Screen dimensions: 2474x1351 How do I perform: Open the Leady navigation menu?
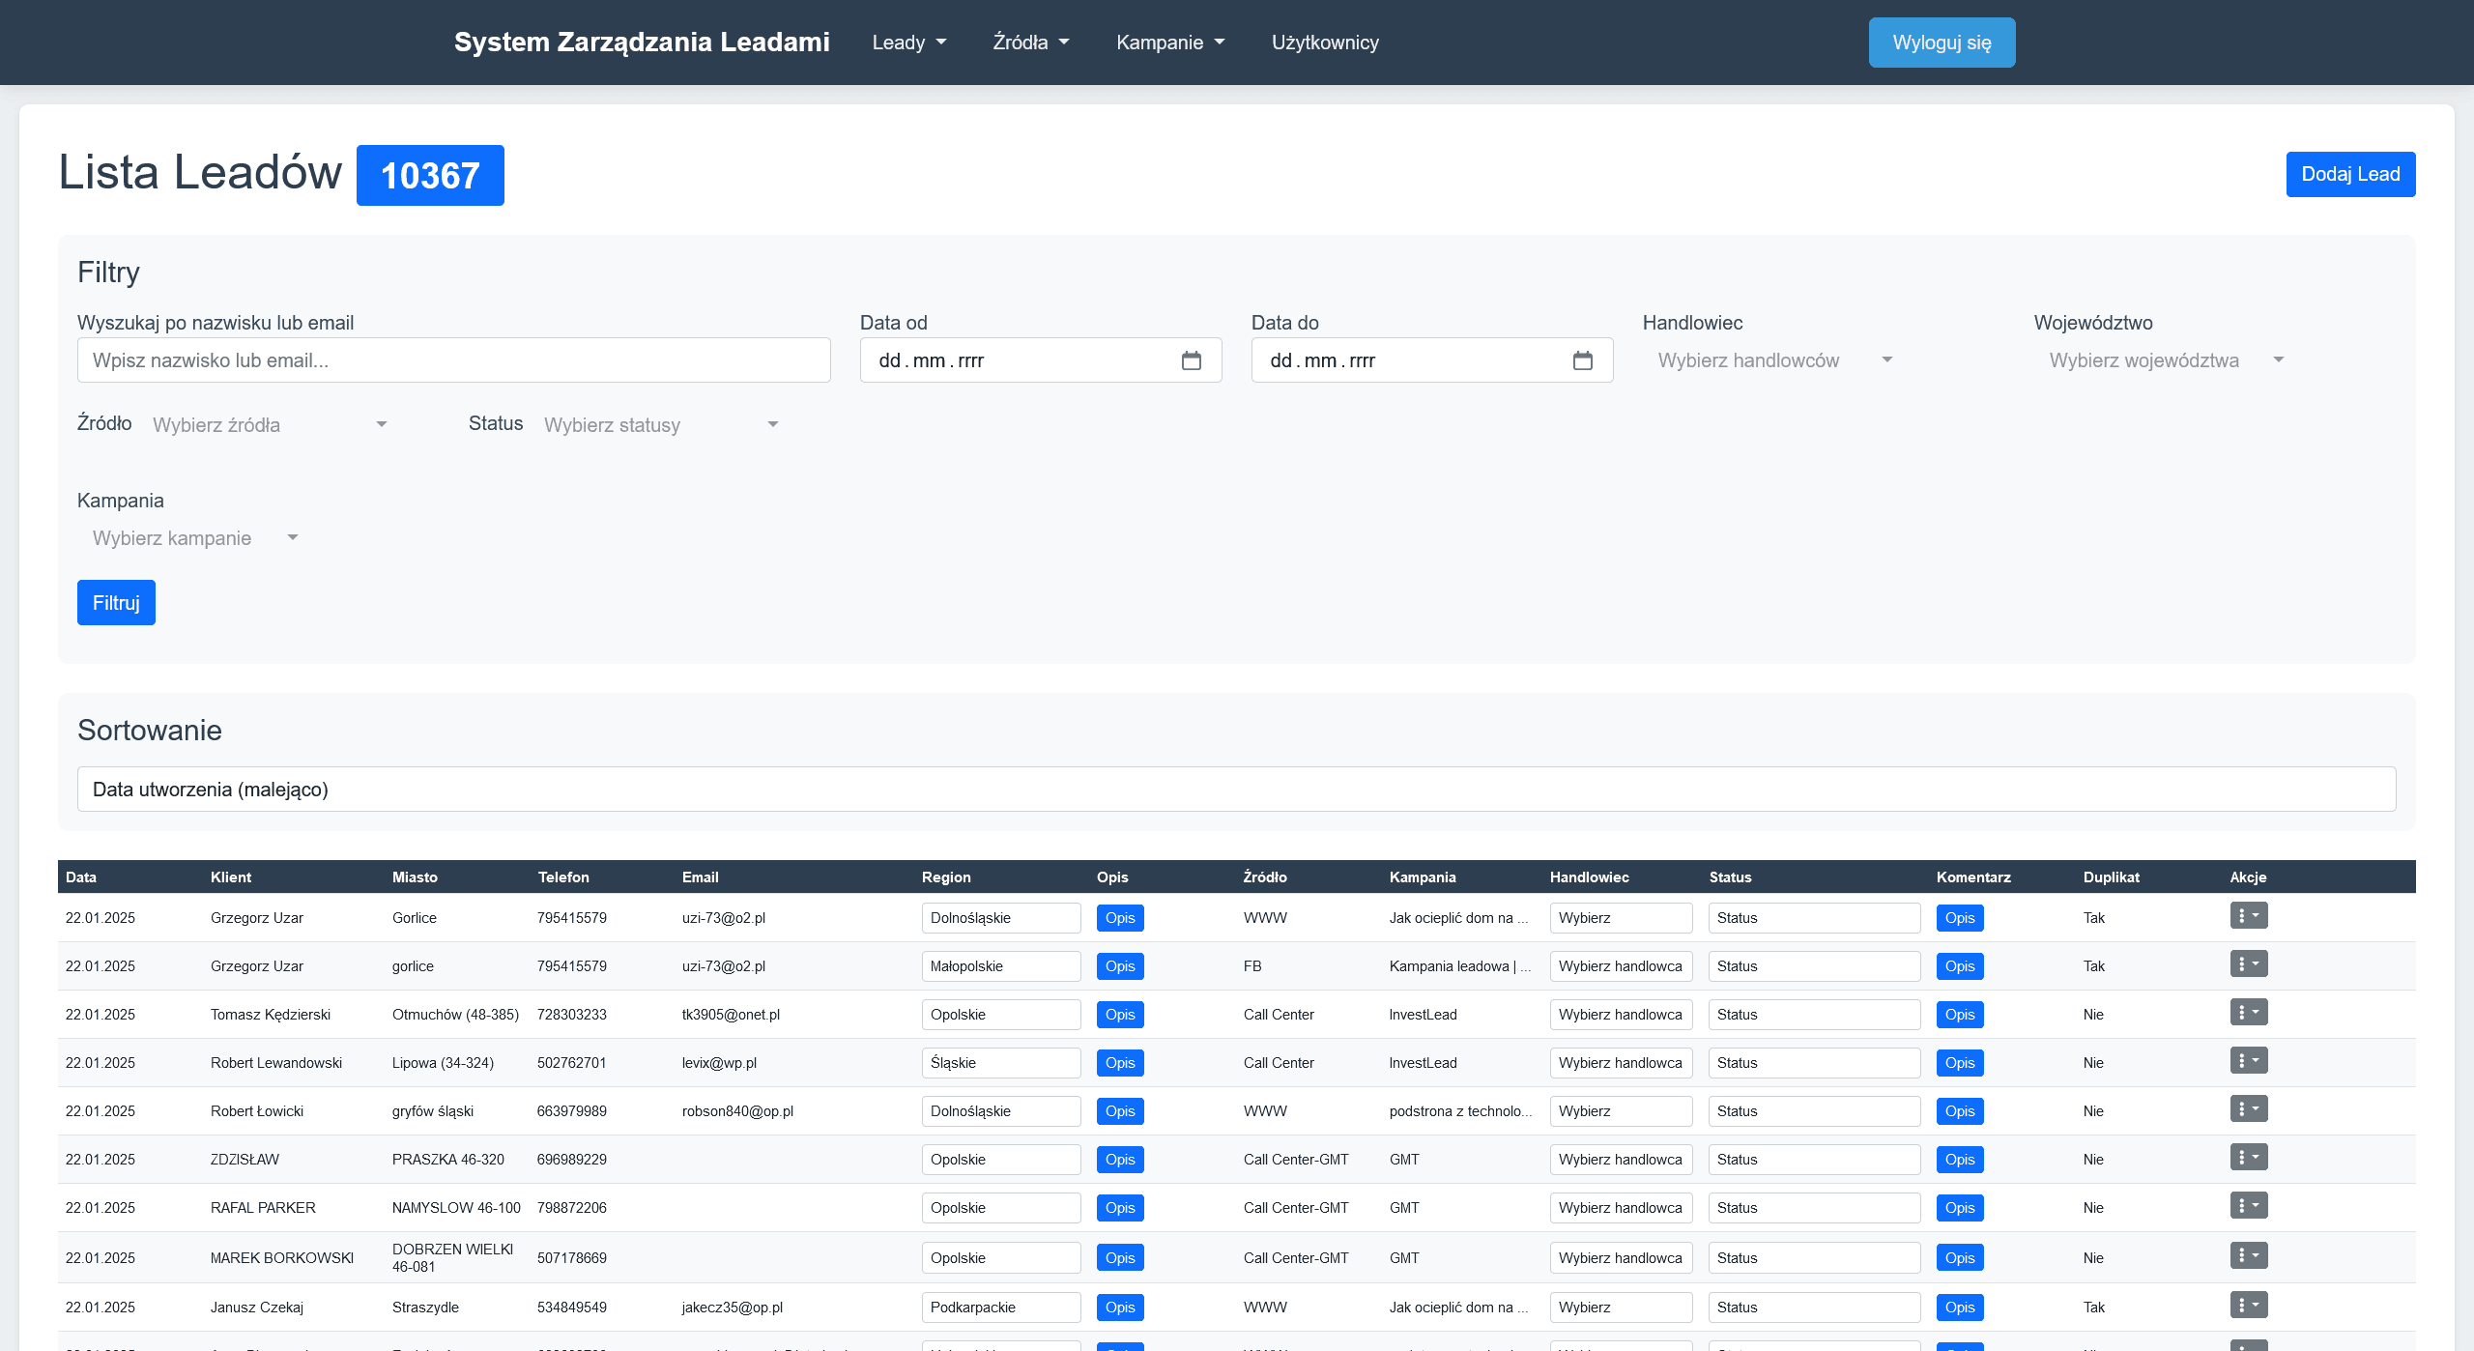click(908, 43)
